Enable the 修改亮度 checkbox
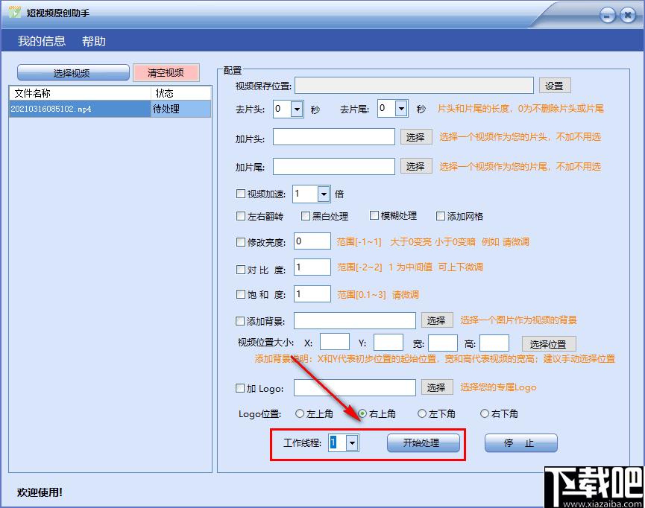This screenshot has width=645, height=508. click(241, 242)
